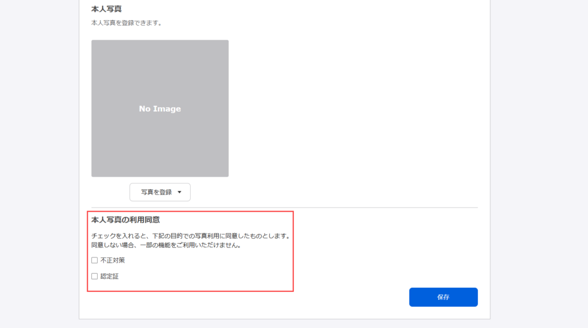Click the 本人写真の利用同意 heading

coord(126,220)
